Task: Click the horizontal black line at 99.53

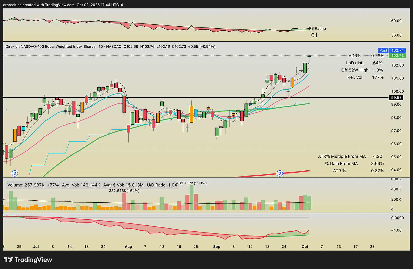Action: click(x=196, y=98)
